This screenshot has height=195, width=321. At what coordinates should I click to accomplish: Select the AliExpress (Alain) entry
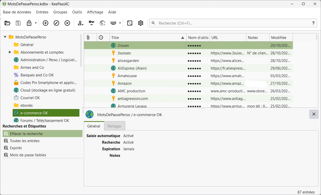188,68
